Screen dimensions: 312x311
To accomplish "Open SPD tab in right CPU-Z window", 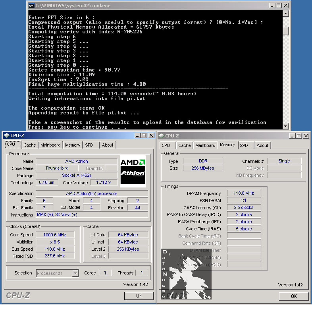I will tap(244, 145).
